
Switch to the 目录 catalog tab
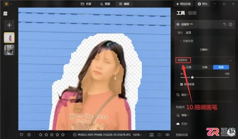(86, 4)
